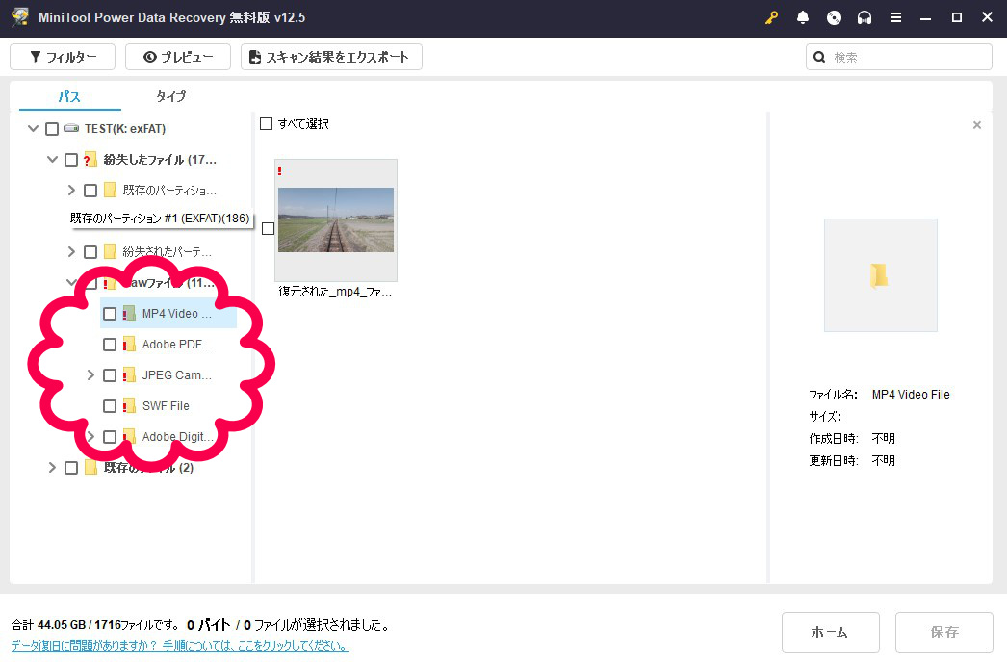Switch to the パス tab
1007x670 pixels.
[69, 96]
